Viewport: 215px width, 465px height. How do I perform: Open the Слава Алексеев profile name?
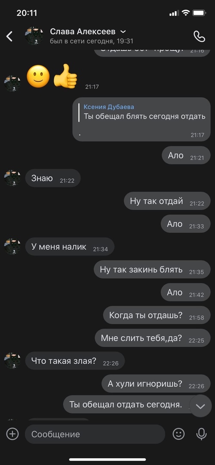pyautogui.click(x=83, y=31)
